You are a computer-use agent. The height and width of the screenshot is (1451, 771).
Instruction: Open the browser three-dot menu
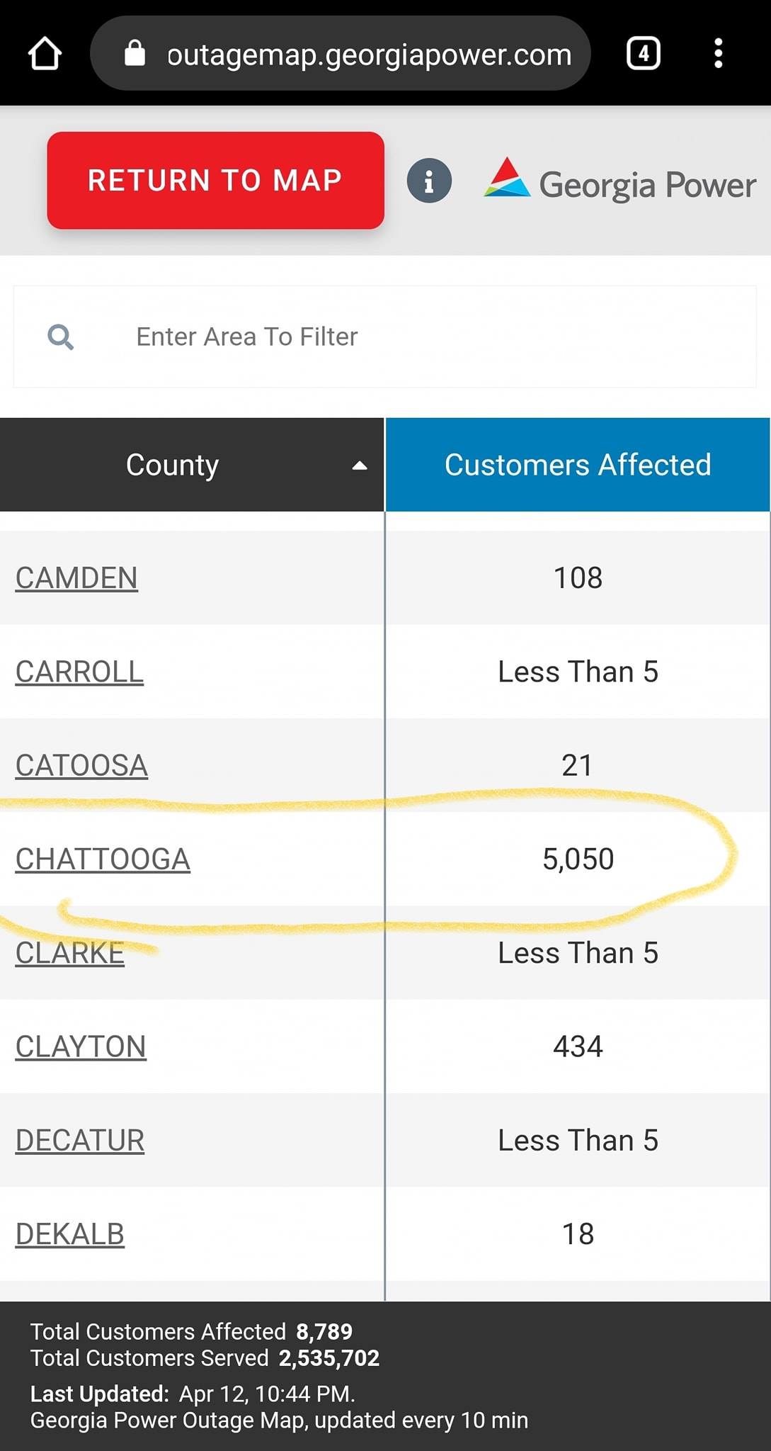click(x=718, y=54)
